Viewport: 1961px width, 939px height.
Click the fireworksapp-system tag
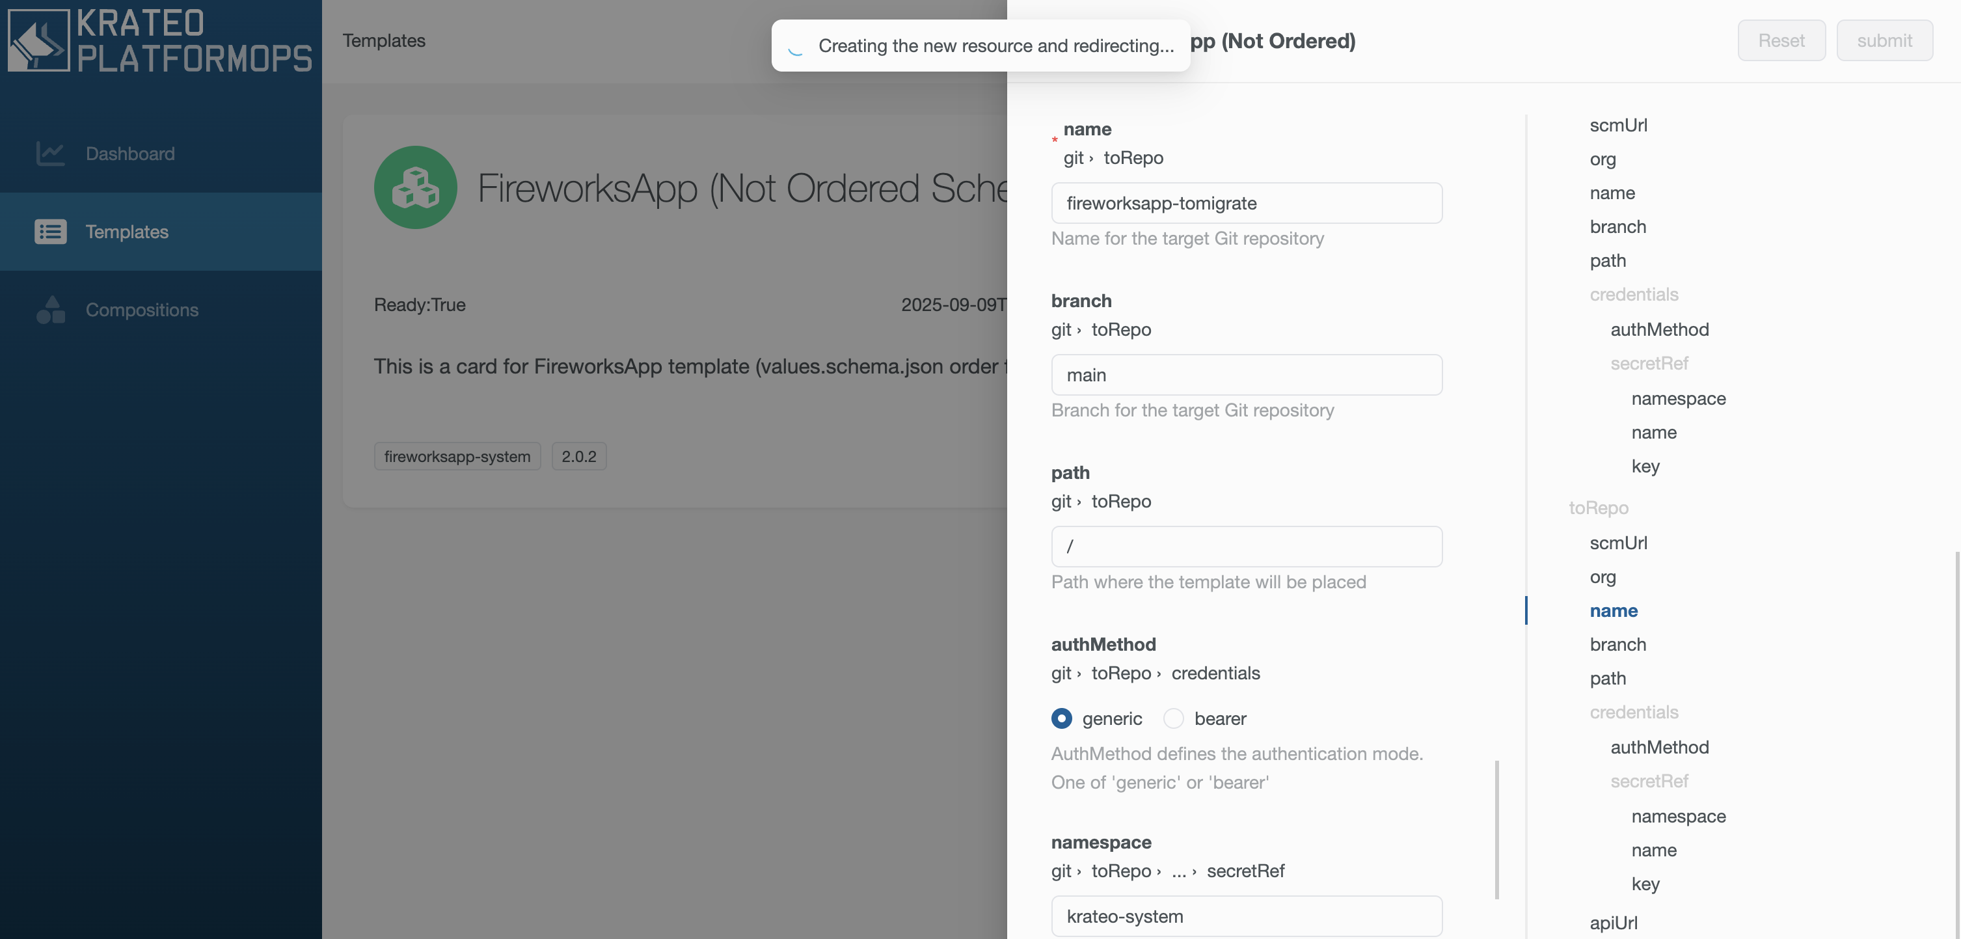pyautogui.click(x=457, y=456)
